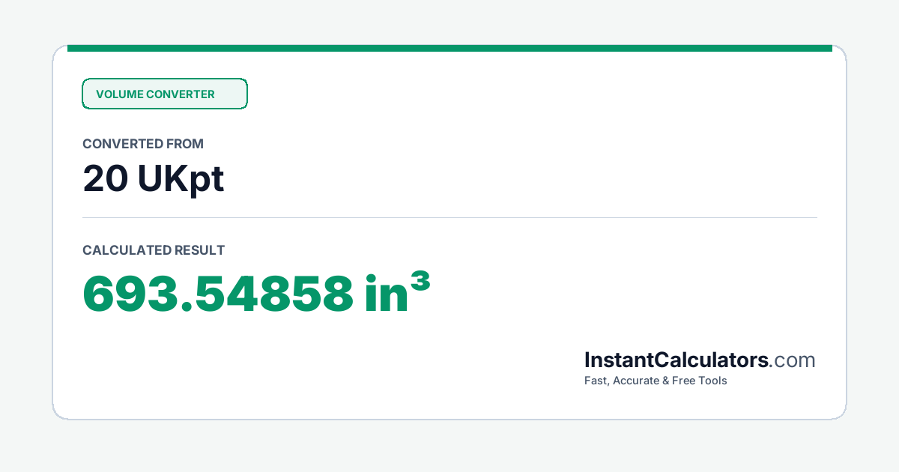Click the Volume Converter badge
This screenshot has height=472, width=899.
tap(164, 94)
